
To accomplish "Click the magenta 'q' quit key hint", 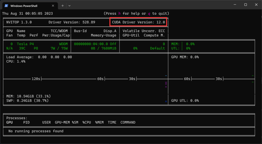I will [x=149, y=14].
